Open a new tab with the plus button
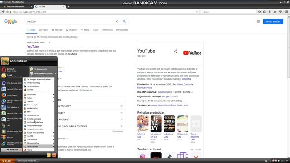This screenshot has width=290, height=163. point(68,7)
